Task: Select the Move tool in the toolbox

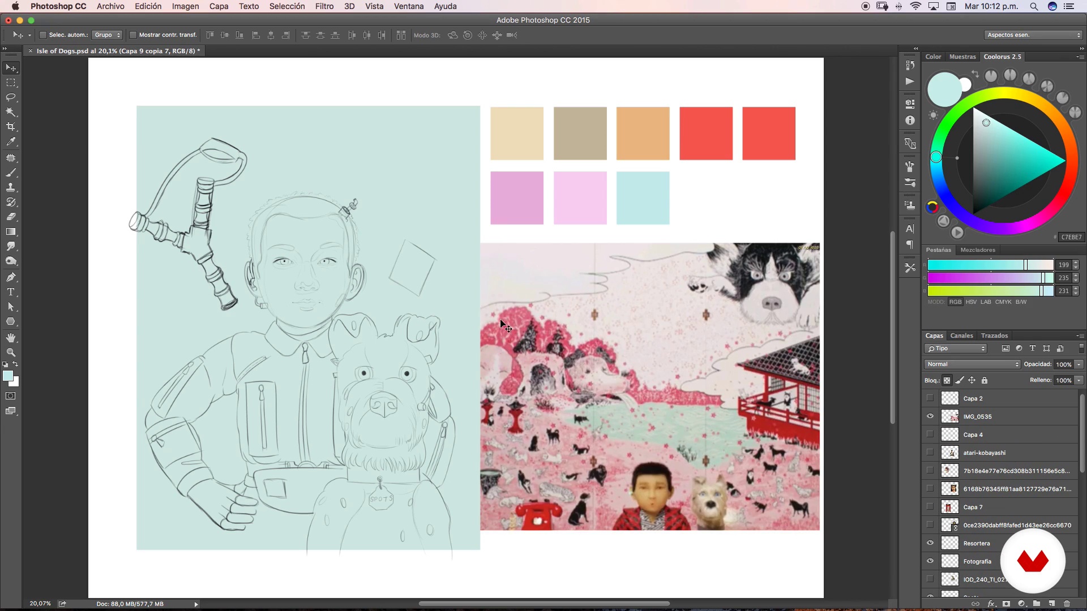Action: [11, 68]
